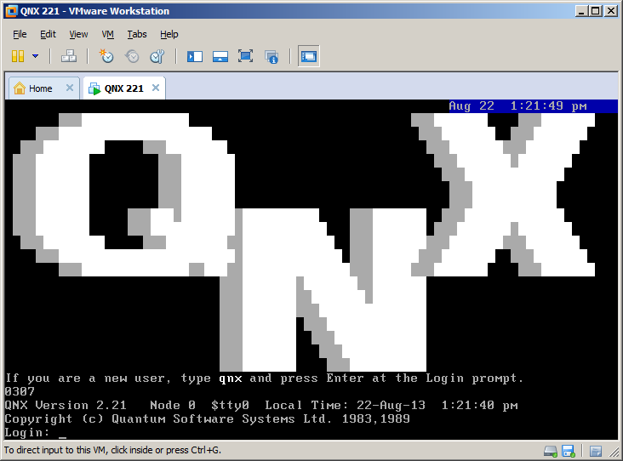Close the Home tab
623x461 pixels.
70,88
